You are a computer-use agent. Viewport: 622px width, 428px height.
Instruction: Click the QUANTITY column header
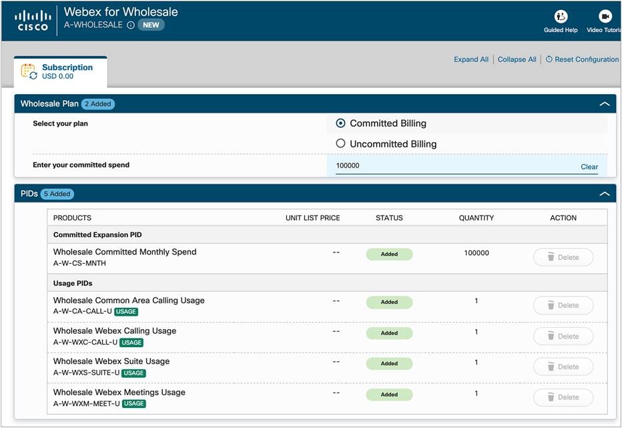tap(477, 218)
